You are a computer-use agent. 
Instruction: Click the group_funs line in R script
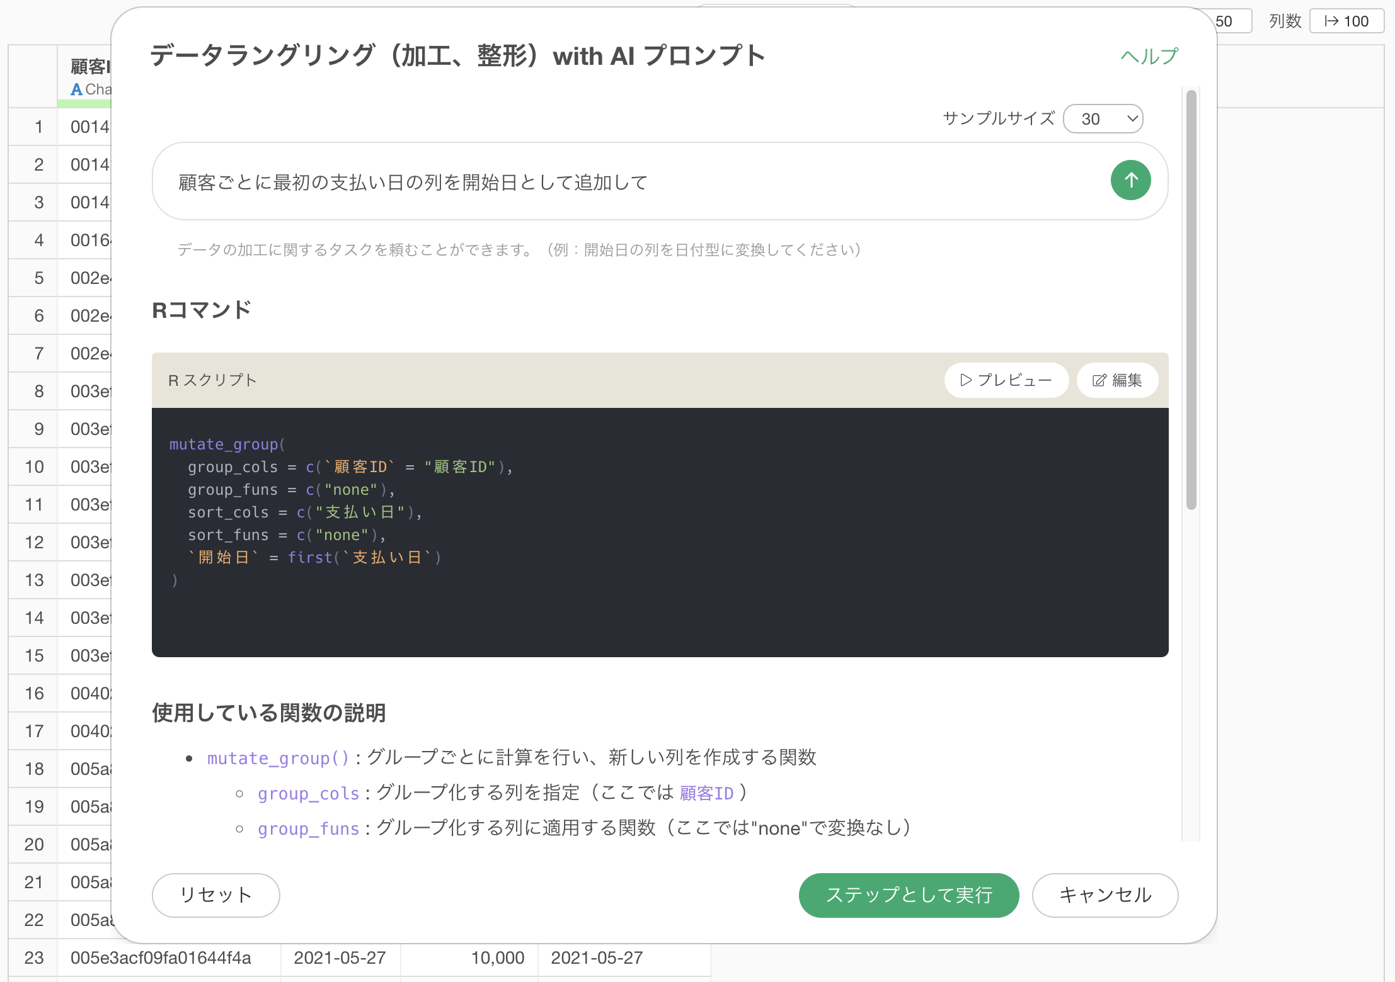[x=292, y=490]
